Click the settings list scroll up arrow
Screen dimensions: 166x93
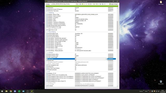tap(117, 8)
